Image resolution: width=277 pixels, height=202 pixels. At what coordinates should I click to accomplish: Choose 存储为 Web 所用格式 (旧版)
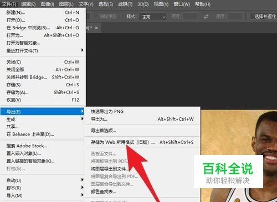142,142
